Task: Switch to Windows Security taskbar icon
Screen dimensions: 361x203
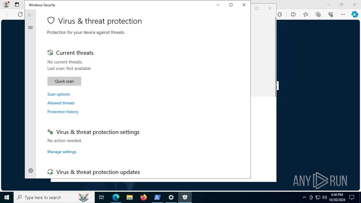Action: 185,197
